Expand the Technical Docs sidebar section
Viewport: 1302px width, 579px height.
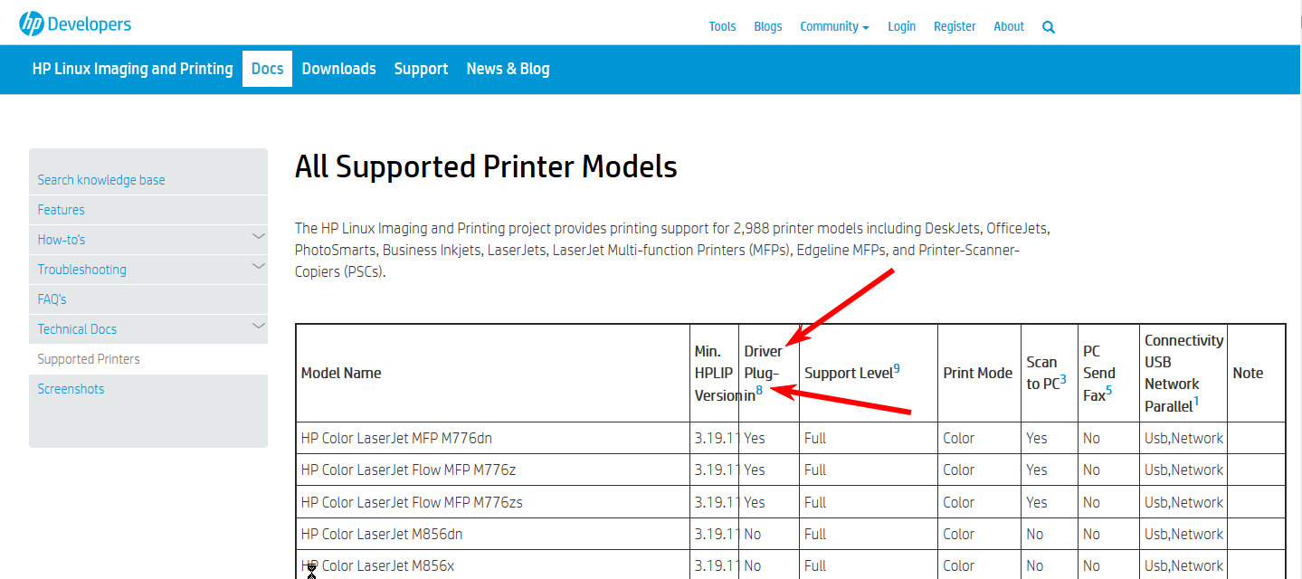click(258, 327)
